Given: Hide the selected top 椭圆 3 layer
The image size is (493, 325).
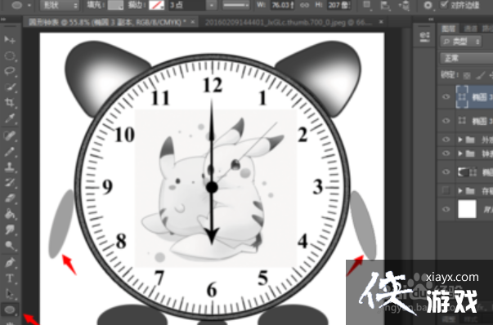Looking at the screenshot, I should 446,96.
